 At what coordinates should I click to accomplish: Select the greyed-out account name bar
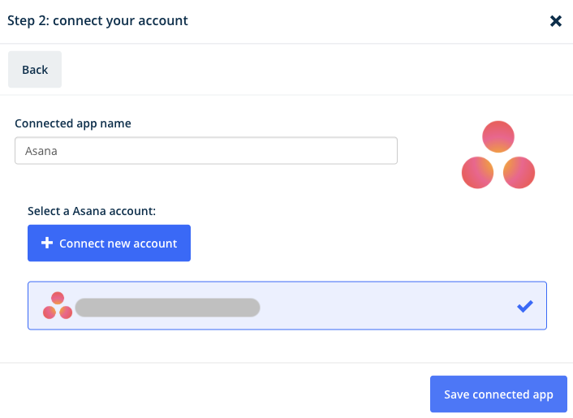tap(167, 308)
